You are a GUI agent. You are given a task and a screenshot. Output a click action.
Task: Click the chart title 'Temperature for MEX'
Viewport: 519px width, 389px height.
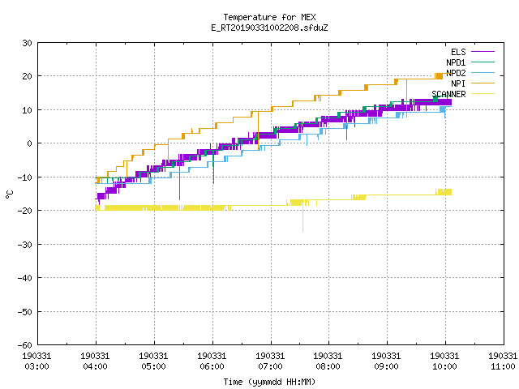tap(269, 17)
